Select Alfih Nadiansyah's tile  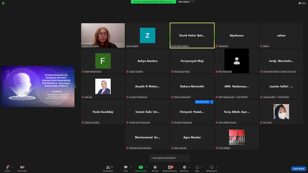coord(237,86)
